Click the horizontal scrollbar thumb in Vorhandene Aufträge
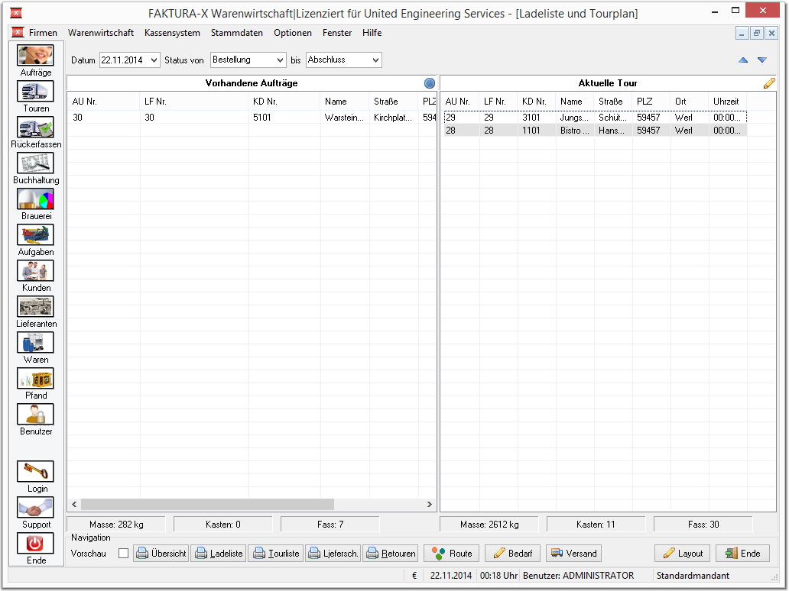Screen dimensions: 789x591 (207, 504)
